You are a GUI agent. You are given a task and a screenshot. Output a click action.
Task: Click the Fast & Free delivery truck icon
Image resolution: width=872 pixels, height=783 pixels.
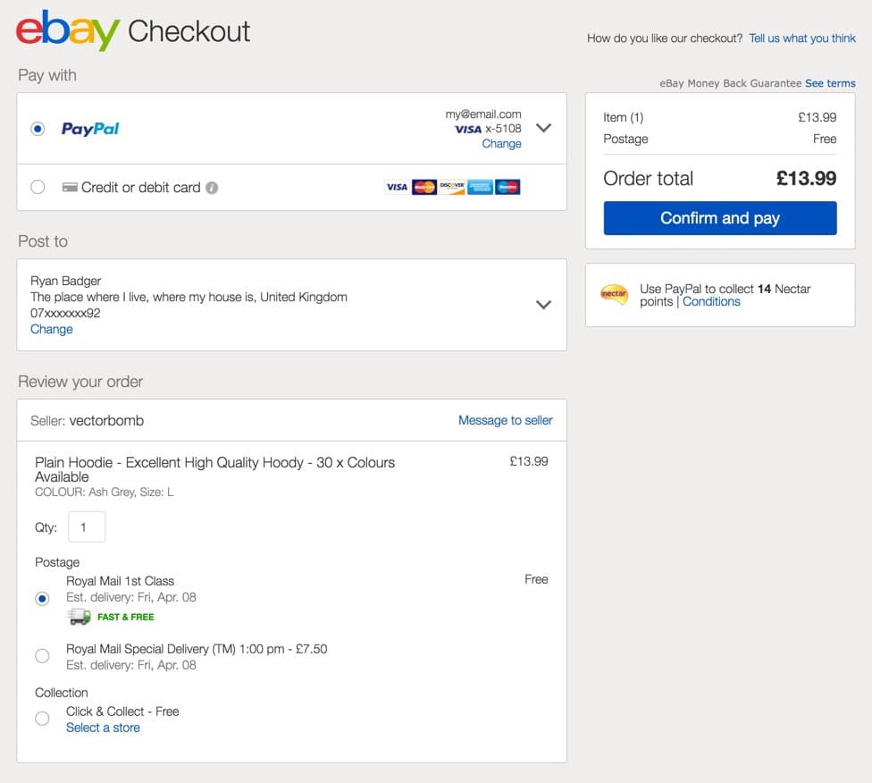79,617
